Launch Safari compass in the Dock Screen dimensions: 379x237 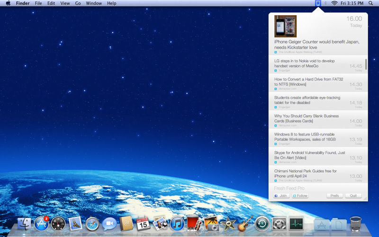(x=92, y=224)
